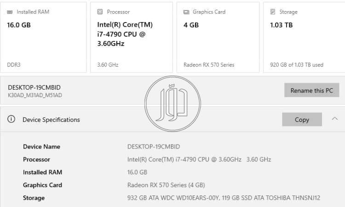Screen dimensions: 345x207
Task: Click the K30AD_M31AD_M51AD model text
Action: 35,95
